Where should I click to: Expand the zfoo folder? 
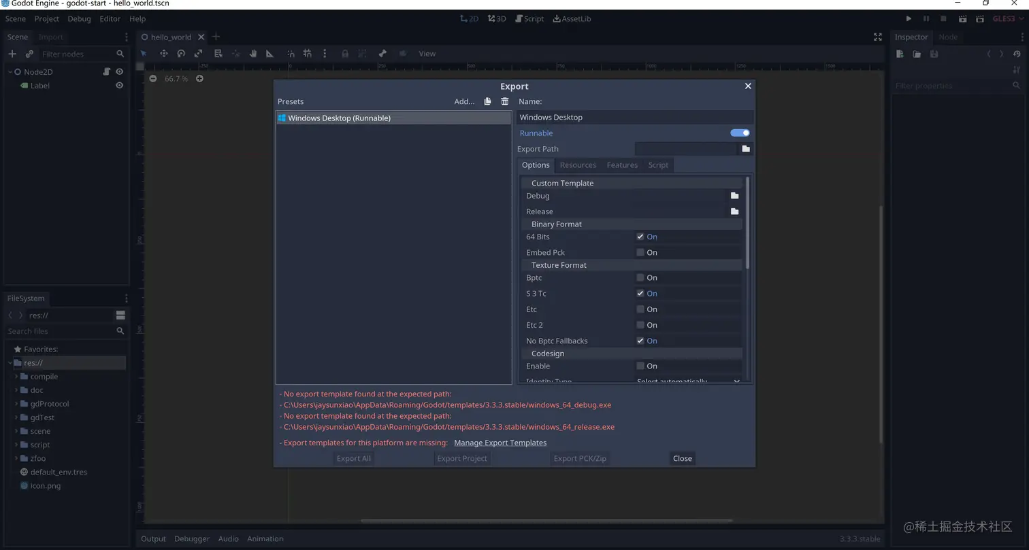click(16, 458)
